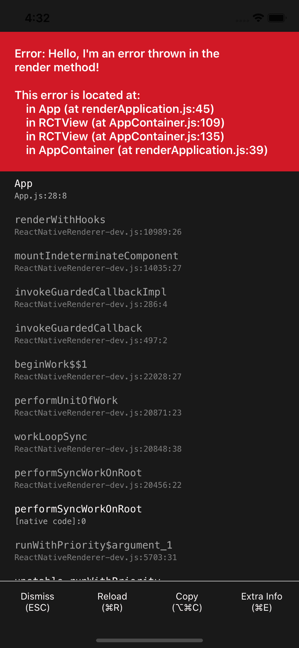Image resolution: width=299 pixels, height=648 pixels.
Task: Tap the home indicator bar
Action: point(149,640)
